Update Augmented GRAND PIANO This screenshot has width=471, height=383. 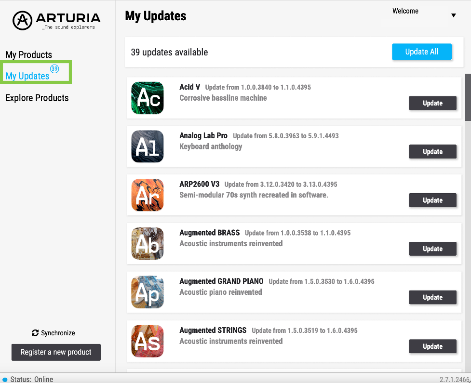(x=432, y=297)
